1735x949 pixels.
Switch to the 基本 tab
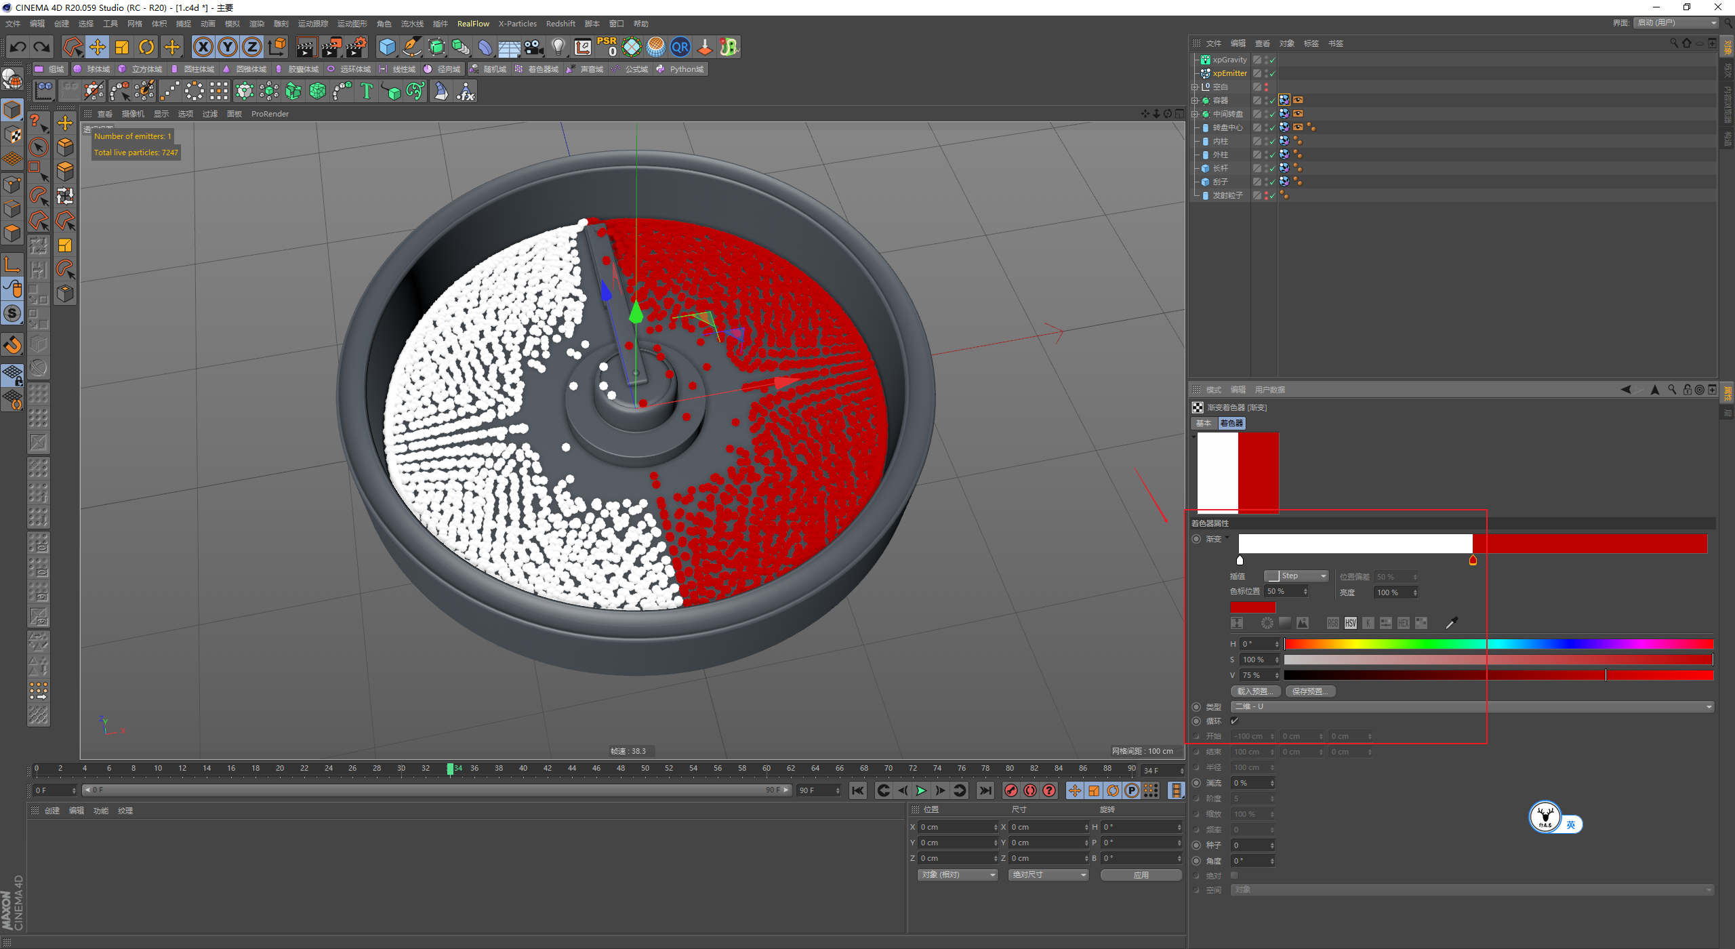(1204, 423)
